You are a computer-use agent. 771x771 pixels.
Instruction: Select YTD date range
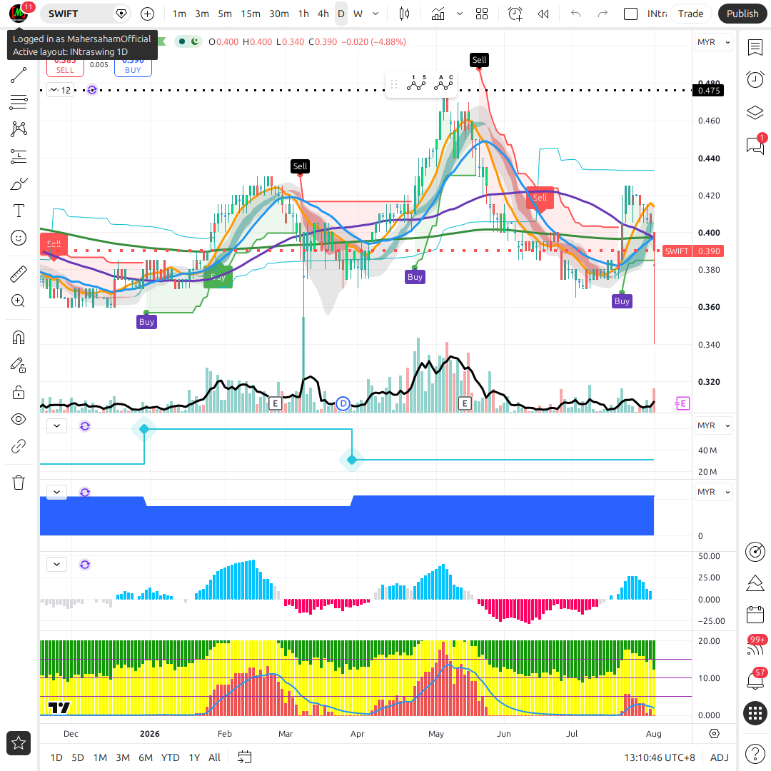click(170, 757)
